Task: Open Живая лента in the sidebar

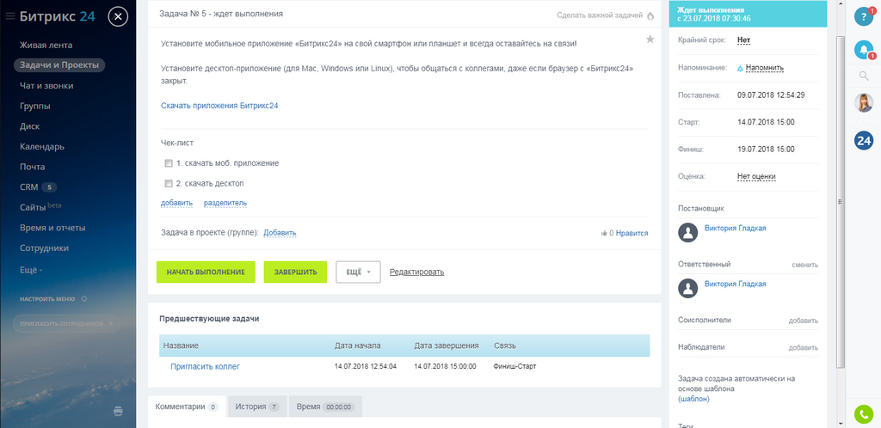Action: 46,45
